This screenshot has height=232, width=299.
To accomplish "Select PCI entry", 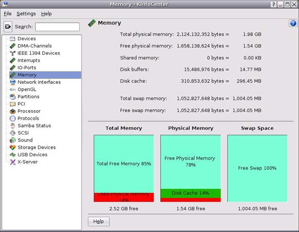I will point(21,104).
